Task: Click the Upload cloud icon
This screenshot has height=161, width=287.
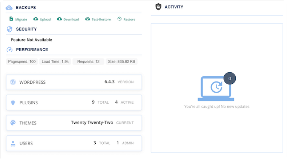Action: tap(36, 19)
